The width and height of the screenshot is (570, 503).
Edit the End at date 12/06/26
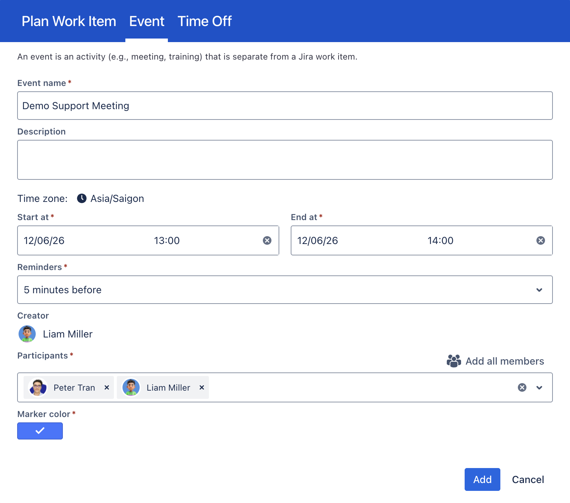(317, 241)
